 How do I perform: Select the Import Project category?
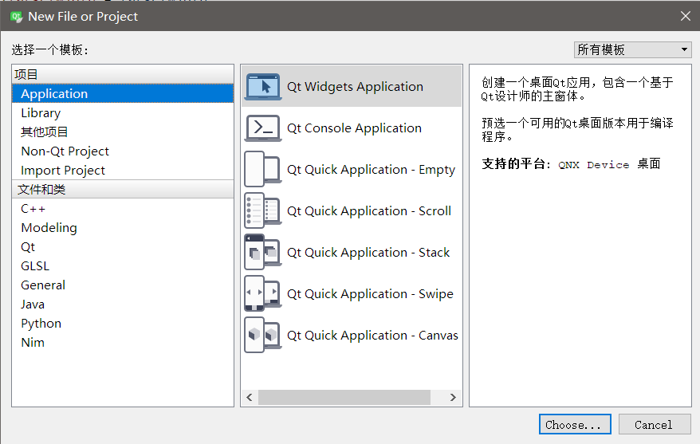coord(123,171)
